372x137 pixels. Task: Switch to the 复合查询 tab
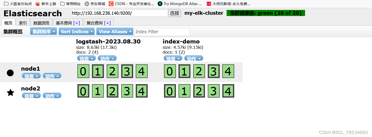(94, 23)
